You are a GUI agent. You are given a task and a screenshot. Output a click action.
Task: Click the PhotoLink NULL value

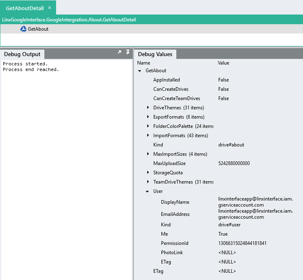pos(227,253)
